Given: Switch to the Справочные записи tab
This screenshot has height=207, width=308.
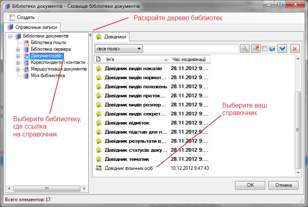Looking at the screenshot, I should pyautogui.click(x=31, y=28).
